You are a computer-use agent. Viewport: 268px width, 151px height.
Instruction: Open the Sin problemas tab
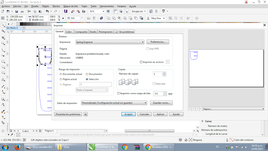click(124, 32)
